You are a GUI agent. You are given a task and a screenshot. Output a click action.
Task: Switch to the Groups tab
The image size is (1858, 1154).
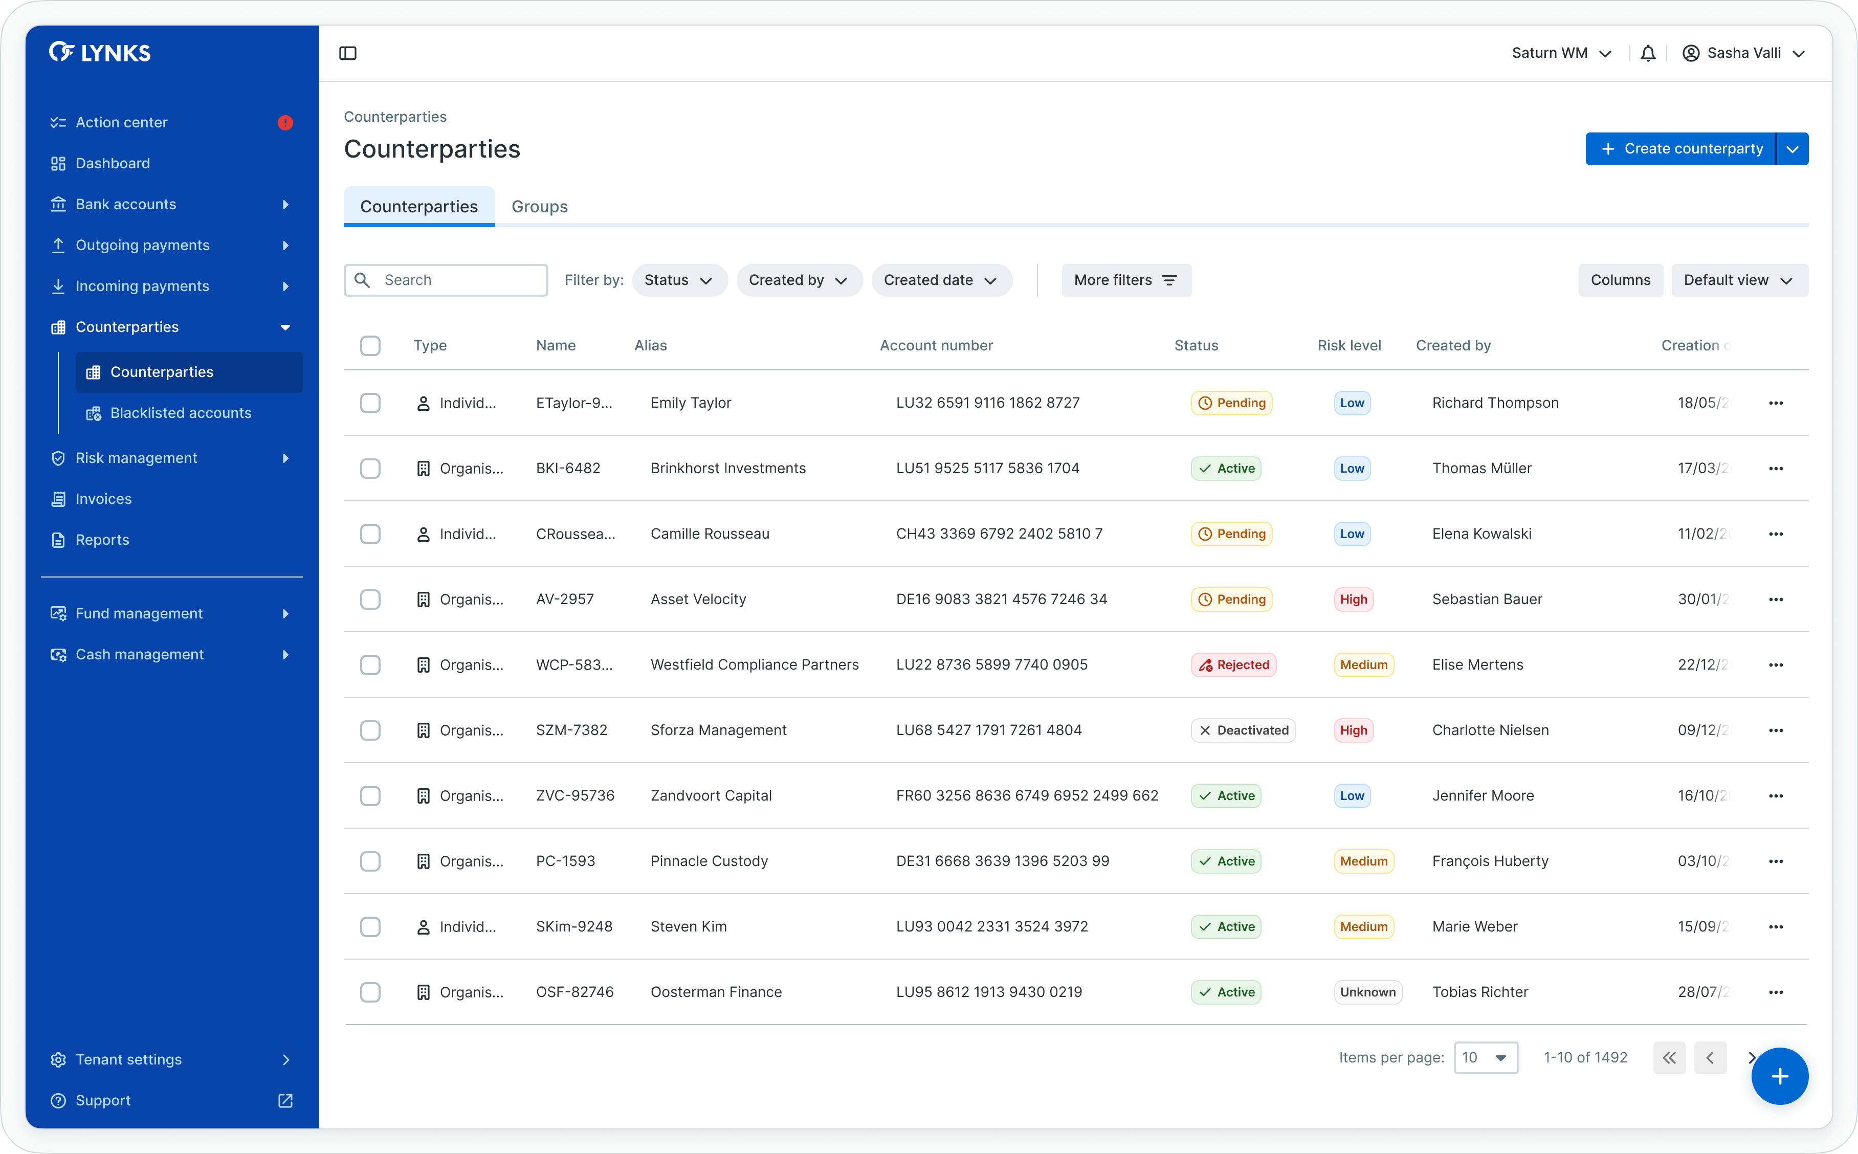click(x=539, y=207)
